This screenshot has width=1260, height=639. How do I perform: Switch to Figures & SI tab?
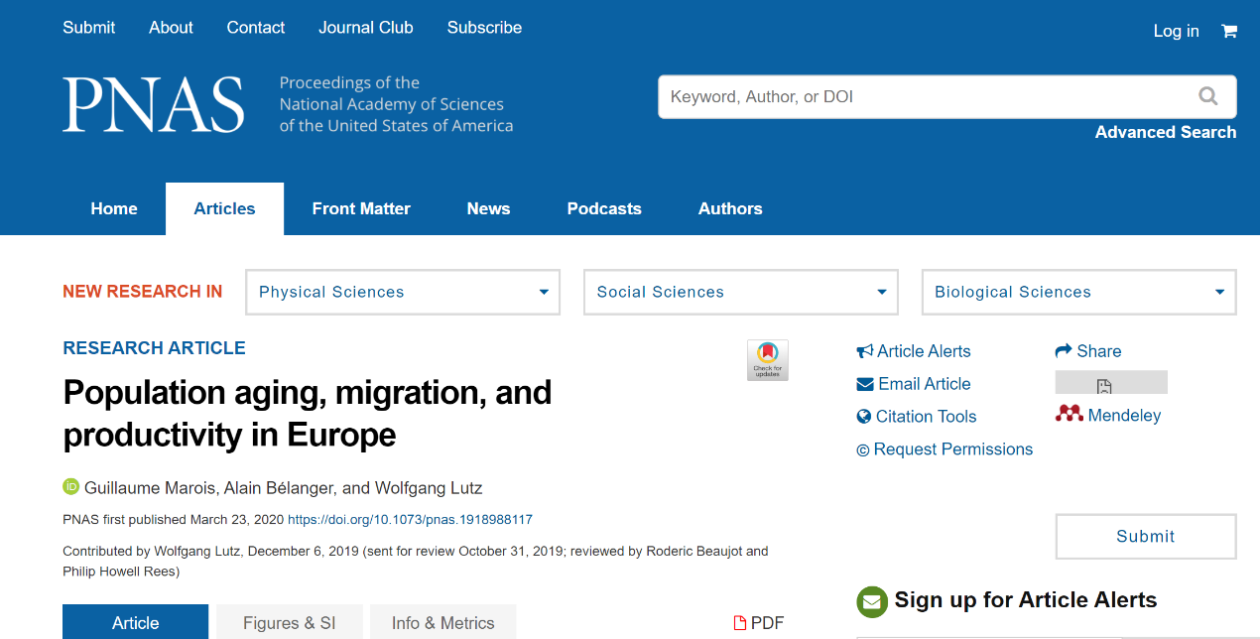click(290, 622)
